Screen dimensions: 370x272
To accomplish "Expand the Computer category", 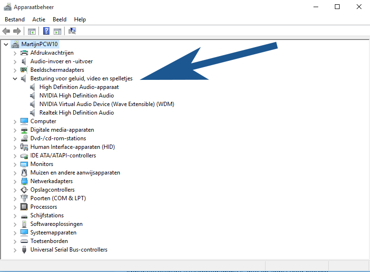I will 15,122.
